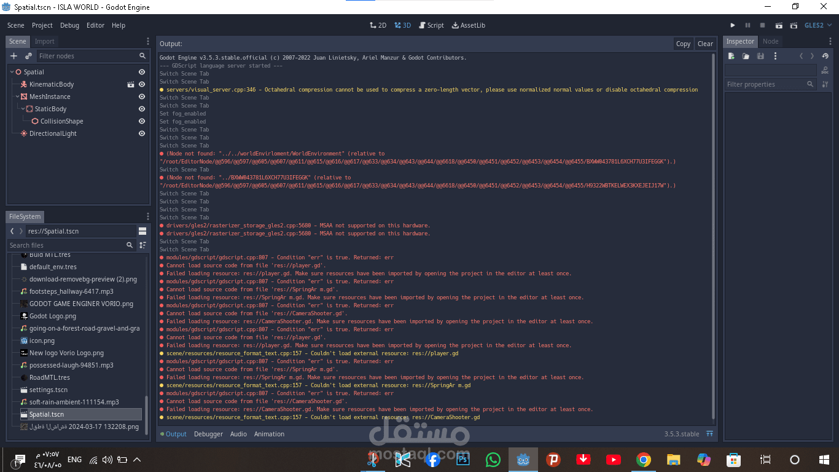Play a custom scene
This screenshot has height=472, width=839.
point(794,25)
